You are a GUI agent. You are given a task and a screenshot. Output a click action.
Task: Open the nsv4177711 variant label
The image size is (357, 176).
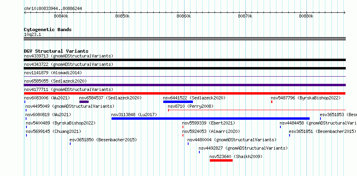pos(69,89)
